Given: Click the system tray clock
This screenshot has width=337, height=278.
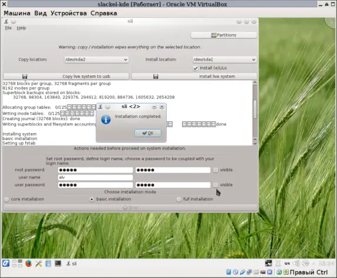Looking at the screenshot, I should point(326,263).
